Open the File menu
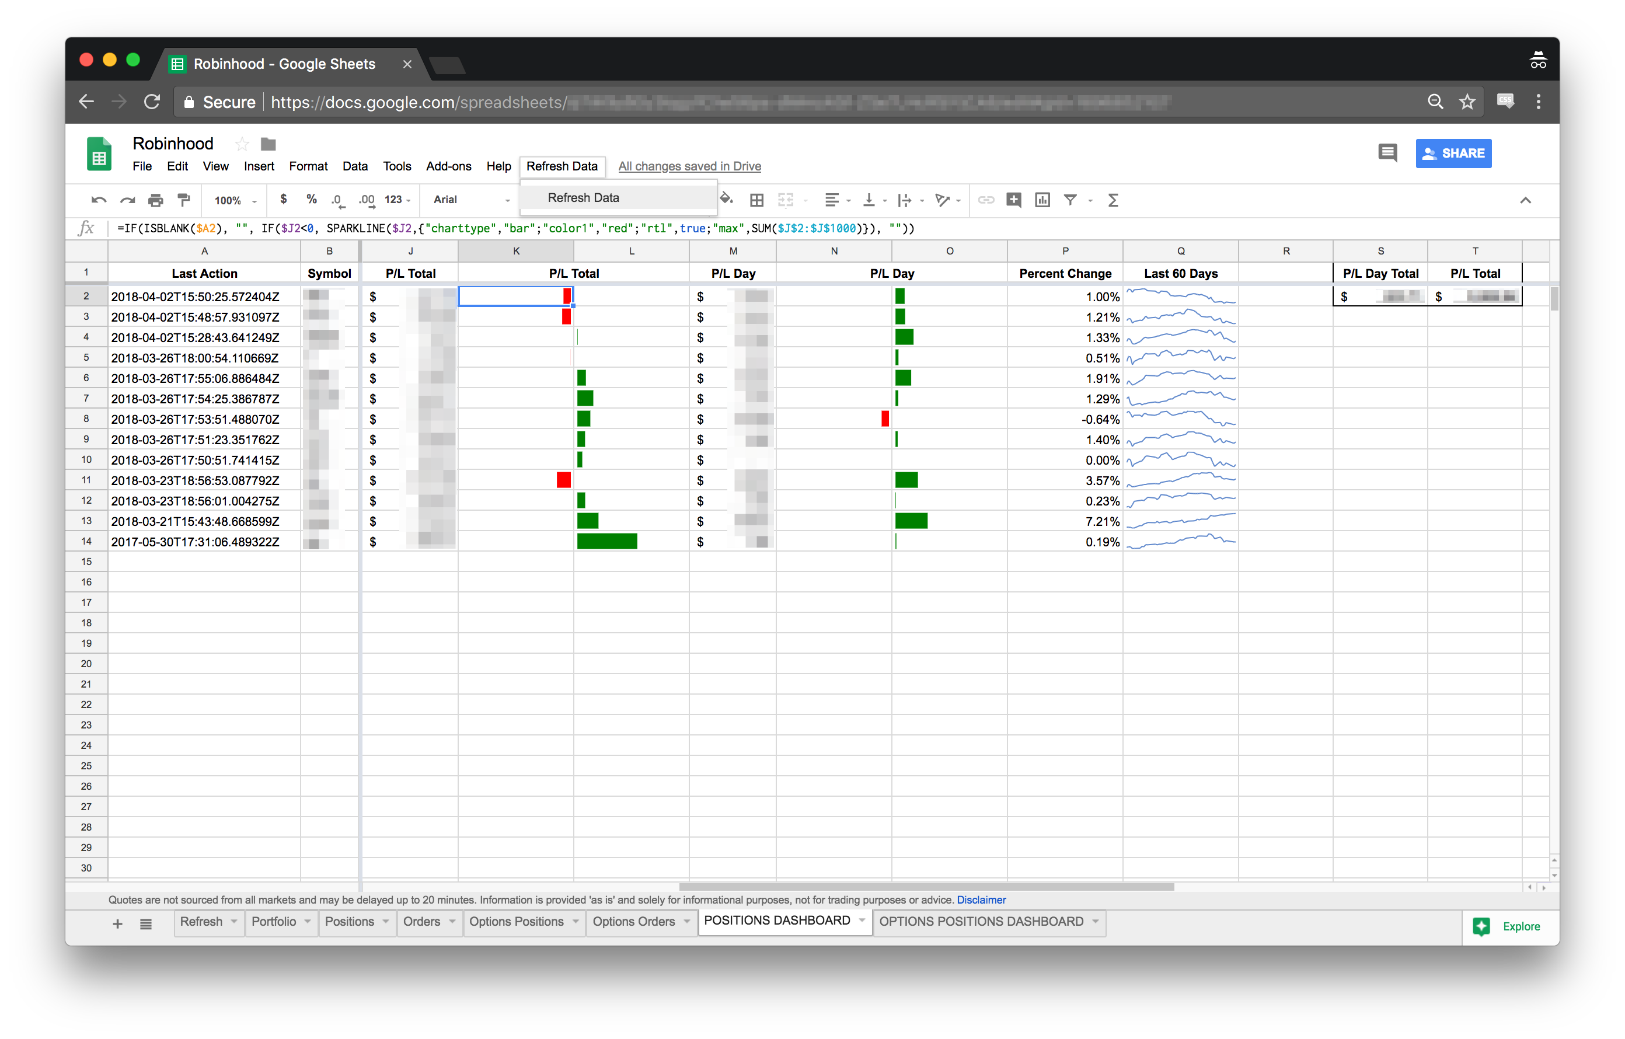The image size is (1625, 1039). pyautogui.click(x=142, y=166)
